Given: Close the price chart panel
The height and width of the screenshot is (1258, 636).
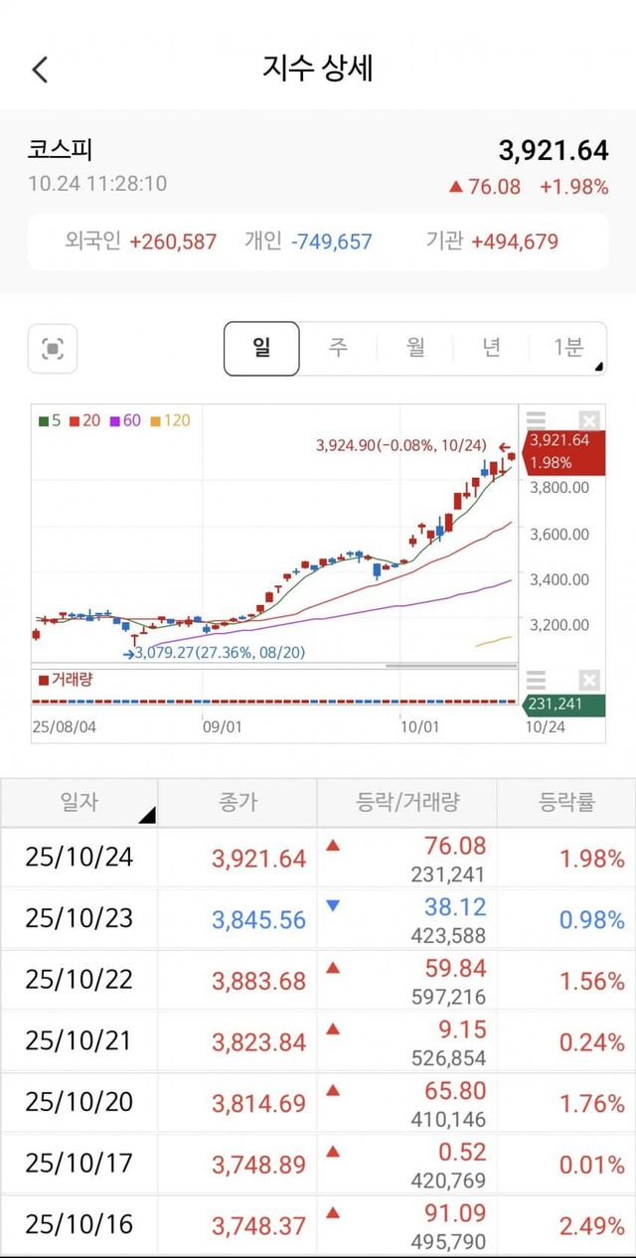Looking at the screenshot, I should [x=589, y=420].
